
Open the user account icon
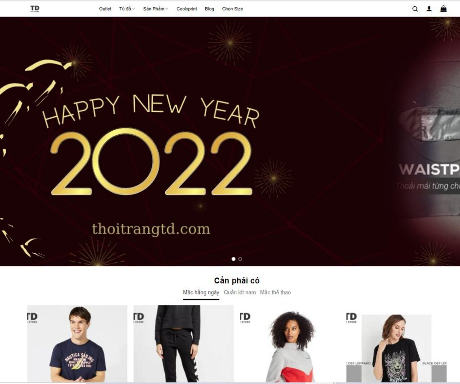pos(429,9)
